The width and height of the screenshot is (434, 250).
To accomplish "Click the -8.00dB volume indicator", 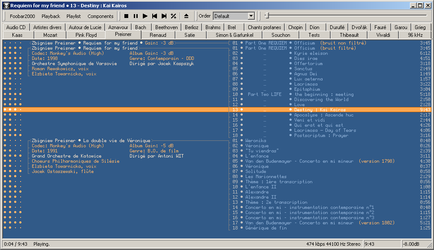I will [410, 244].
